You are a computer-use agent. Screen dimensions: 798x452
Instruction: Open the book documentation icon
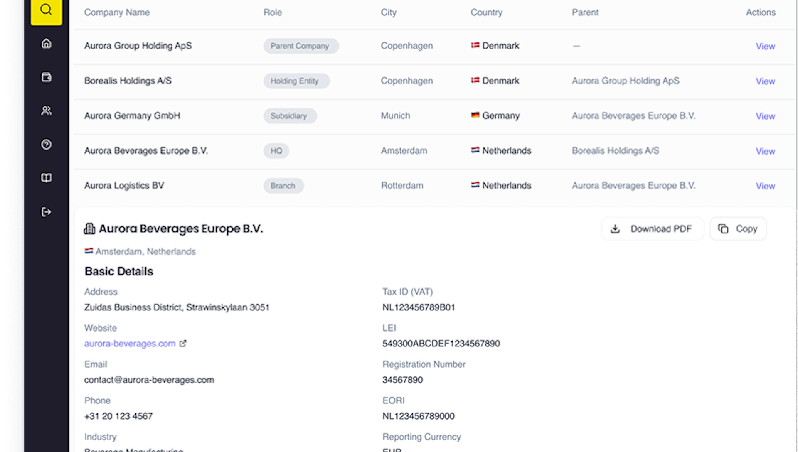(46, 178)
